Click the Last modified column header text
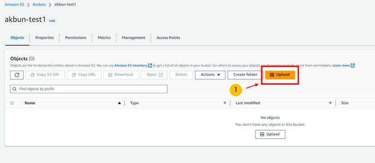Viewport: 375px width, 163px height. tap(248, 103)
